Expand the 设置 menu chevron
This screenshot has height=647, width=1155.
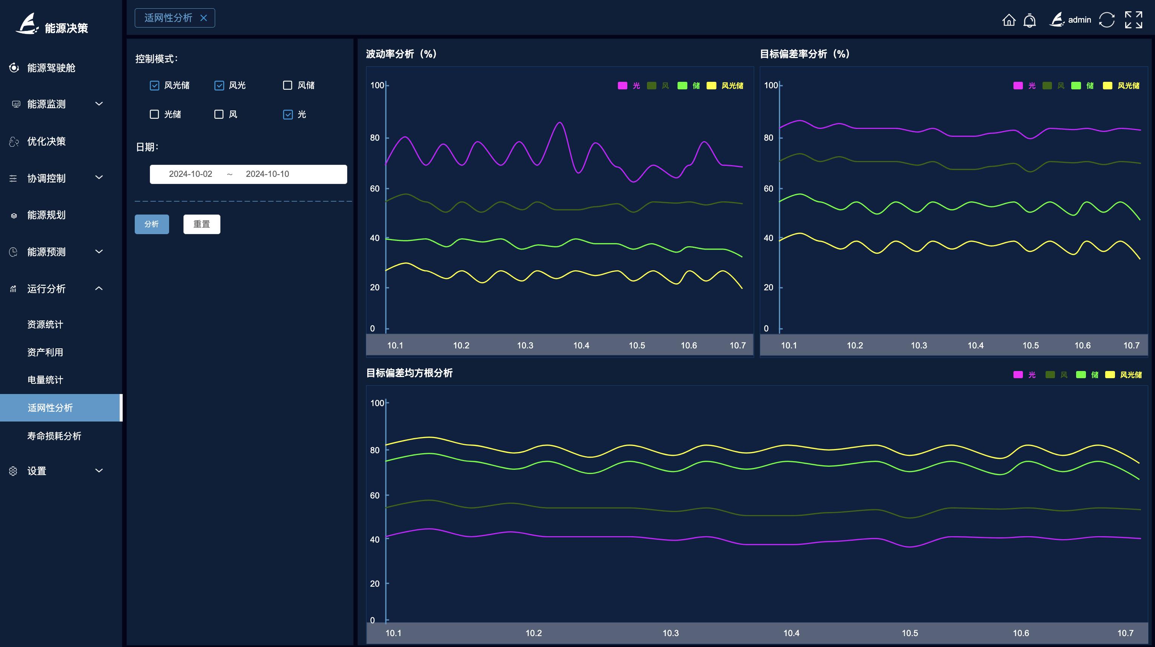click(x=99, y=471)
